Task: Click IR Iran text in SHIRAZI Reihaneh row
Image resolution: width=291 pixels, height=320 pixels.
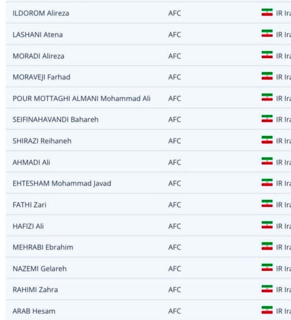Action: pos(284,141)
